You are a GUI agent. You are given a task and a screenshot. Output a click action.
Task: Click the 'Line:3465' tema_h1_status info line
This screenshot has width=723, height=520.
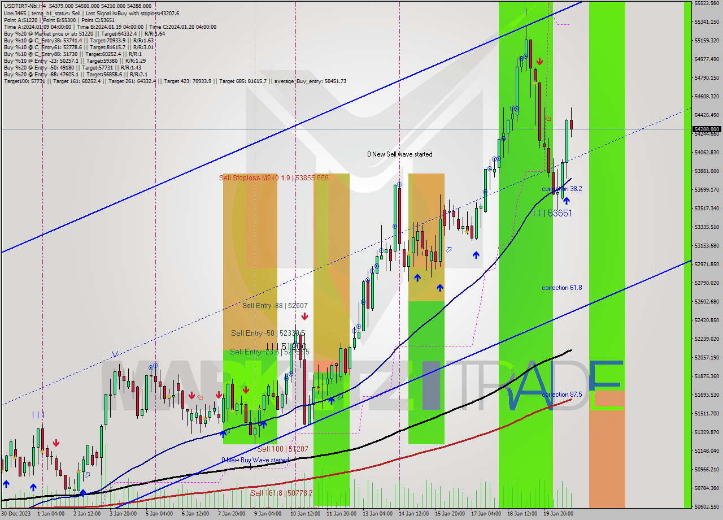click(x=92, y=13)
